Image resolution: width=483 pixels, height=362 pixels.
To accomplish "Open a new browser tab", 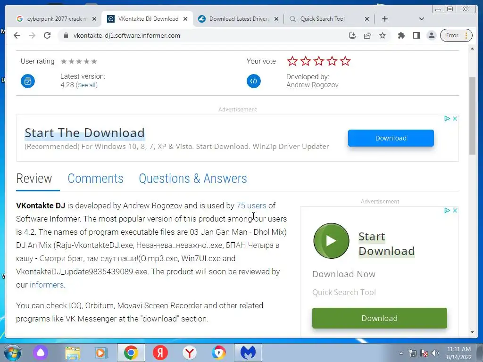I will point(385,19).
